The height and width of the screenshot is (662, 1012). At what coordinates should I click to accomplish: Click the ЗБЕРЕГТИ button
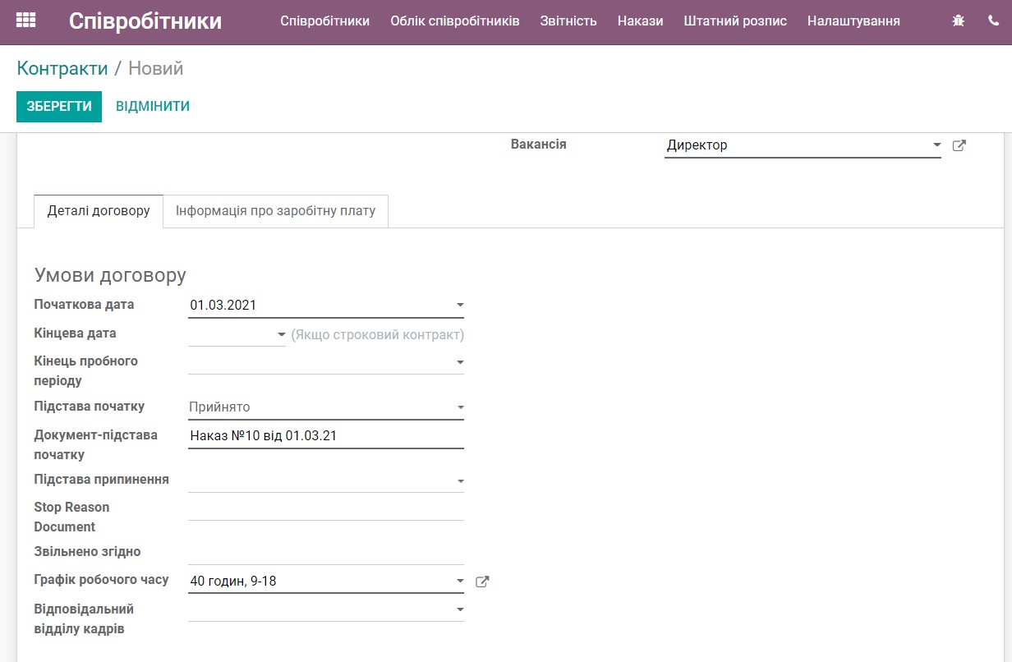[58, 107]
